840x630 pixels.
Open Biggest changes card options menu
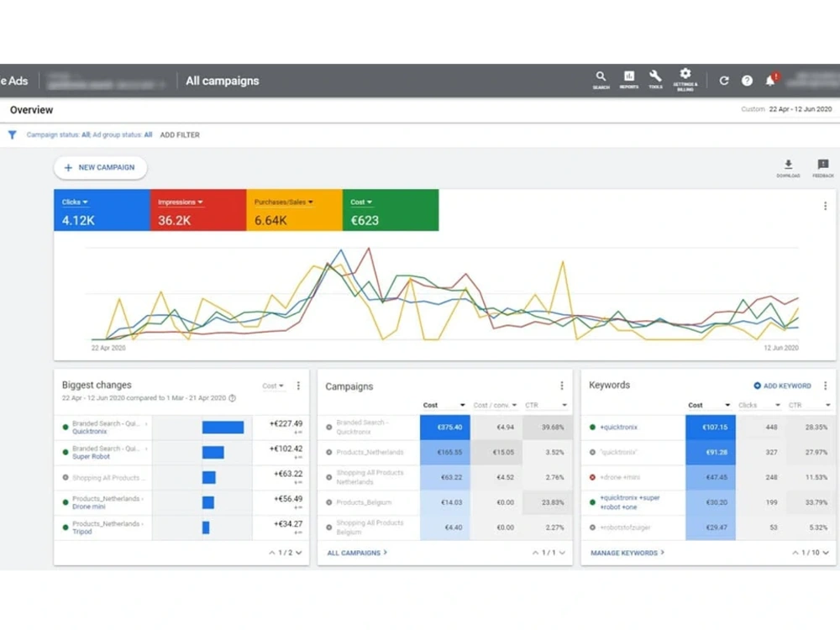coord(298,386)
